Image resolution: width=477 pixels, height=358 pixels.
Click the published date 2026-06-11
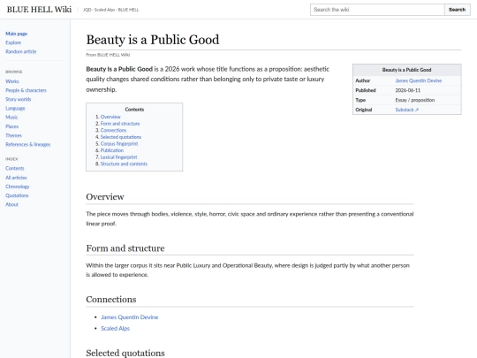pos(408,90)
